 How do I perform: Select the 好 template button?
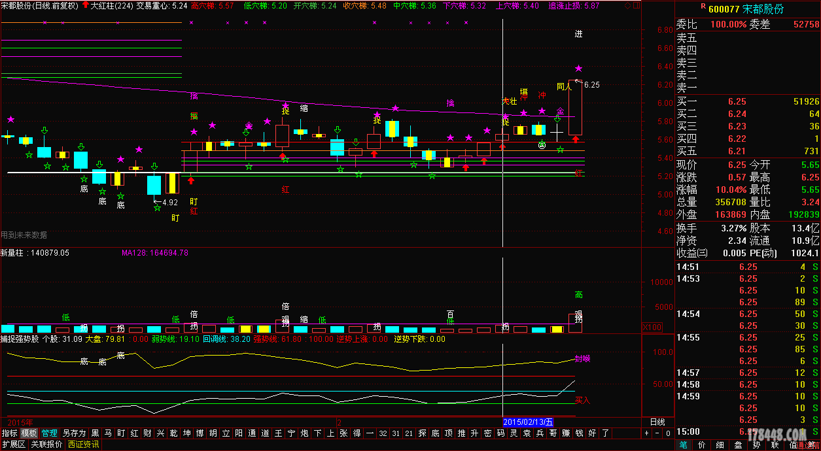pos(592,433)
